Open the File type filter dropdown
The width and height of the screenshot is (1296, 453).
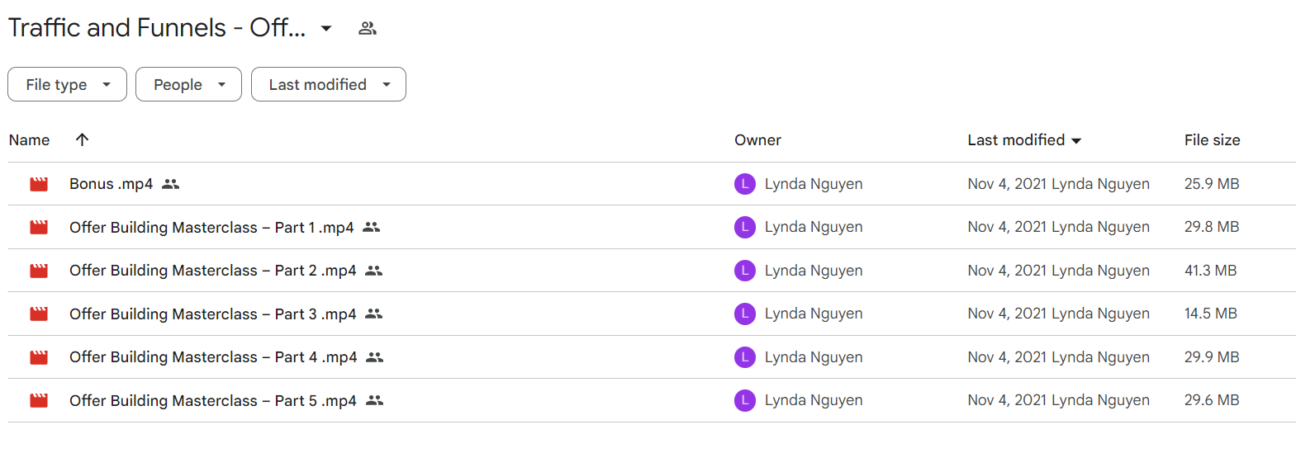pos(67,84)
